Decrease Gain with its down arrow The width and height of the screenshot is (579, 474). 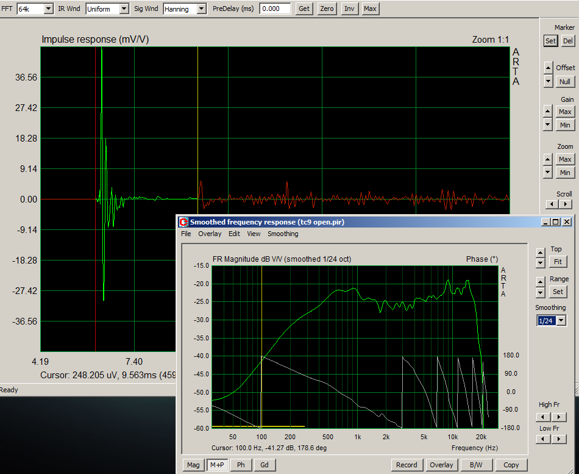tap(548, 125)
